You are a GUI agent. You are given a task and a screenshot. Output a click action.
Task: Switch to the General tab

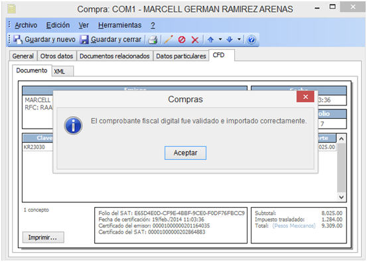(x=23, y=56)
